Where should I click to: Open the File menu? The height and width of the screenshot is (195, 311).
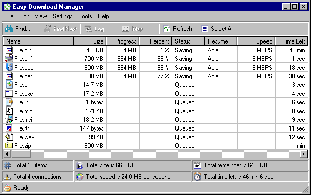[9, 16]
